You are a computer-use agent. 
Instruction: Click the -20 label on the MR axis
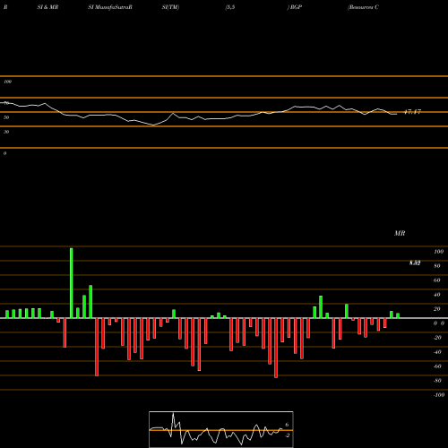pos(437,338)
